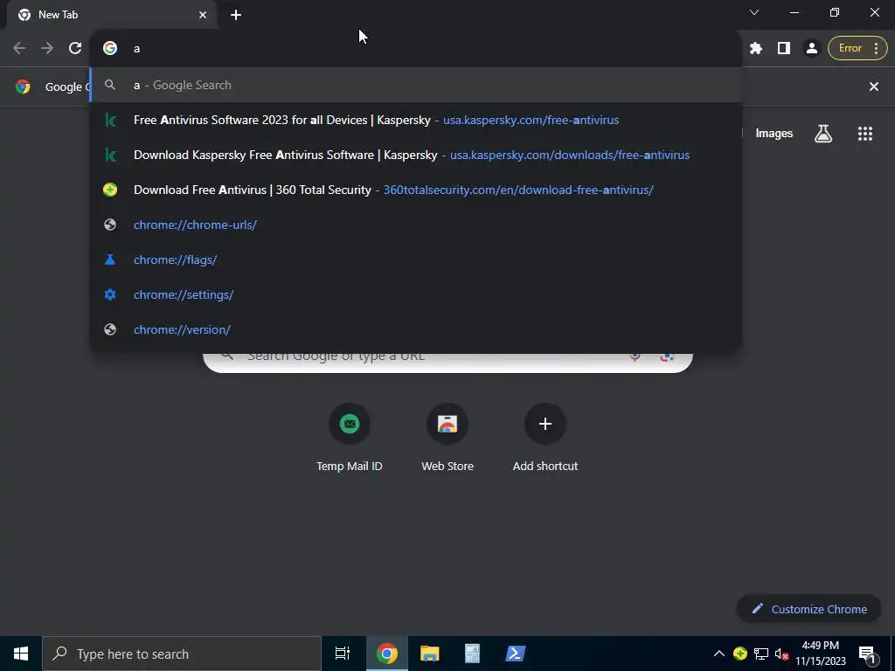Start voice search with microphone
The height and width of the screenshot is (671, 895).
[x=635, y=357]
